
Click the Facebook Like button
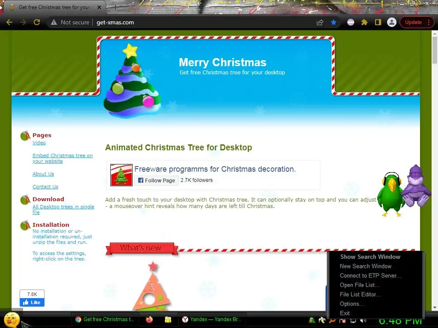pyautogui.click(x=32, y=302)
